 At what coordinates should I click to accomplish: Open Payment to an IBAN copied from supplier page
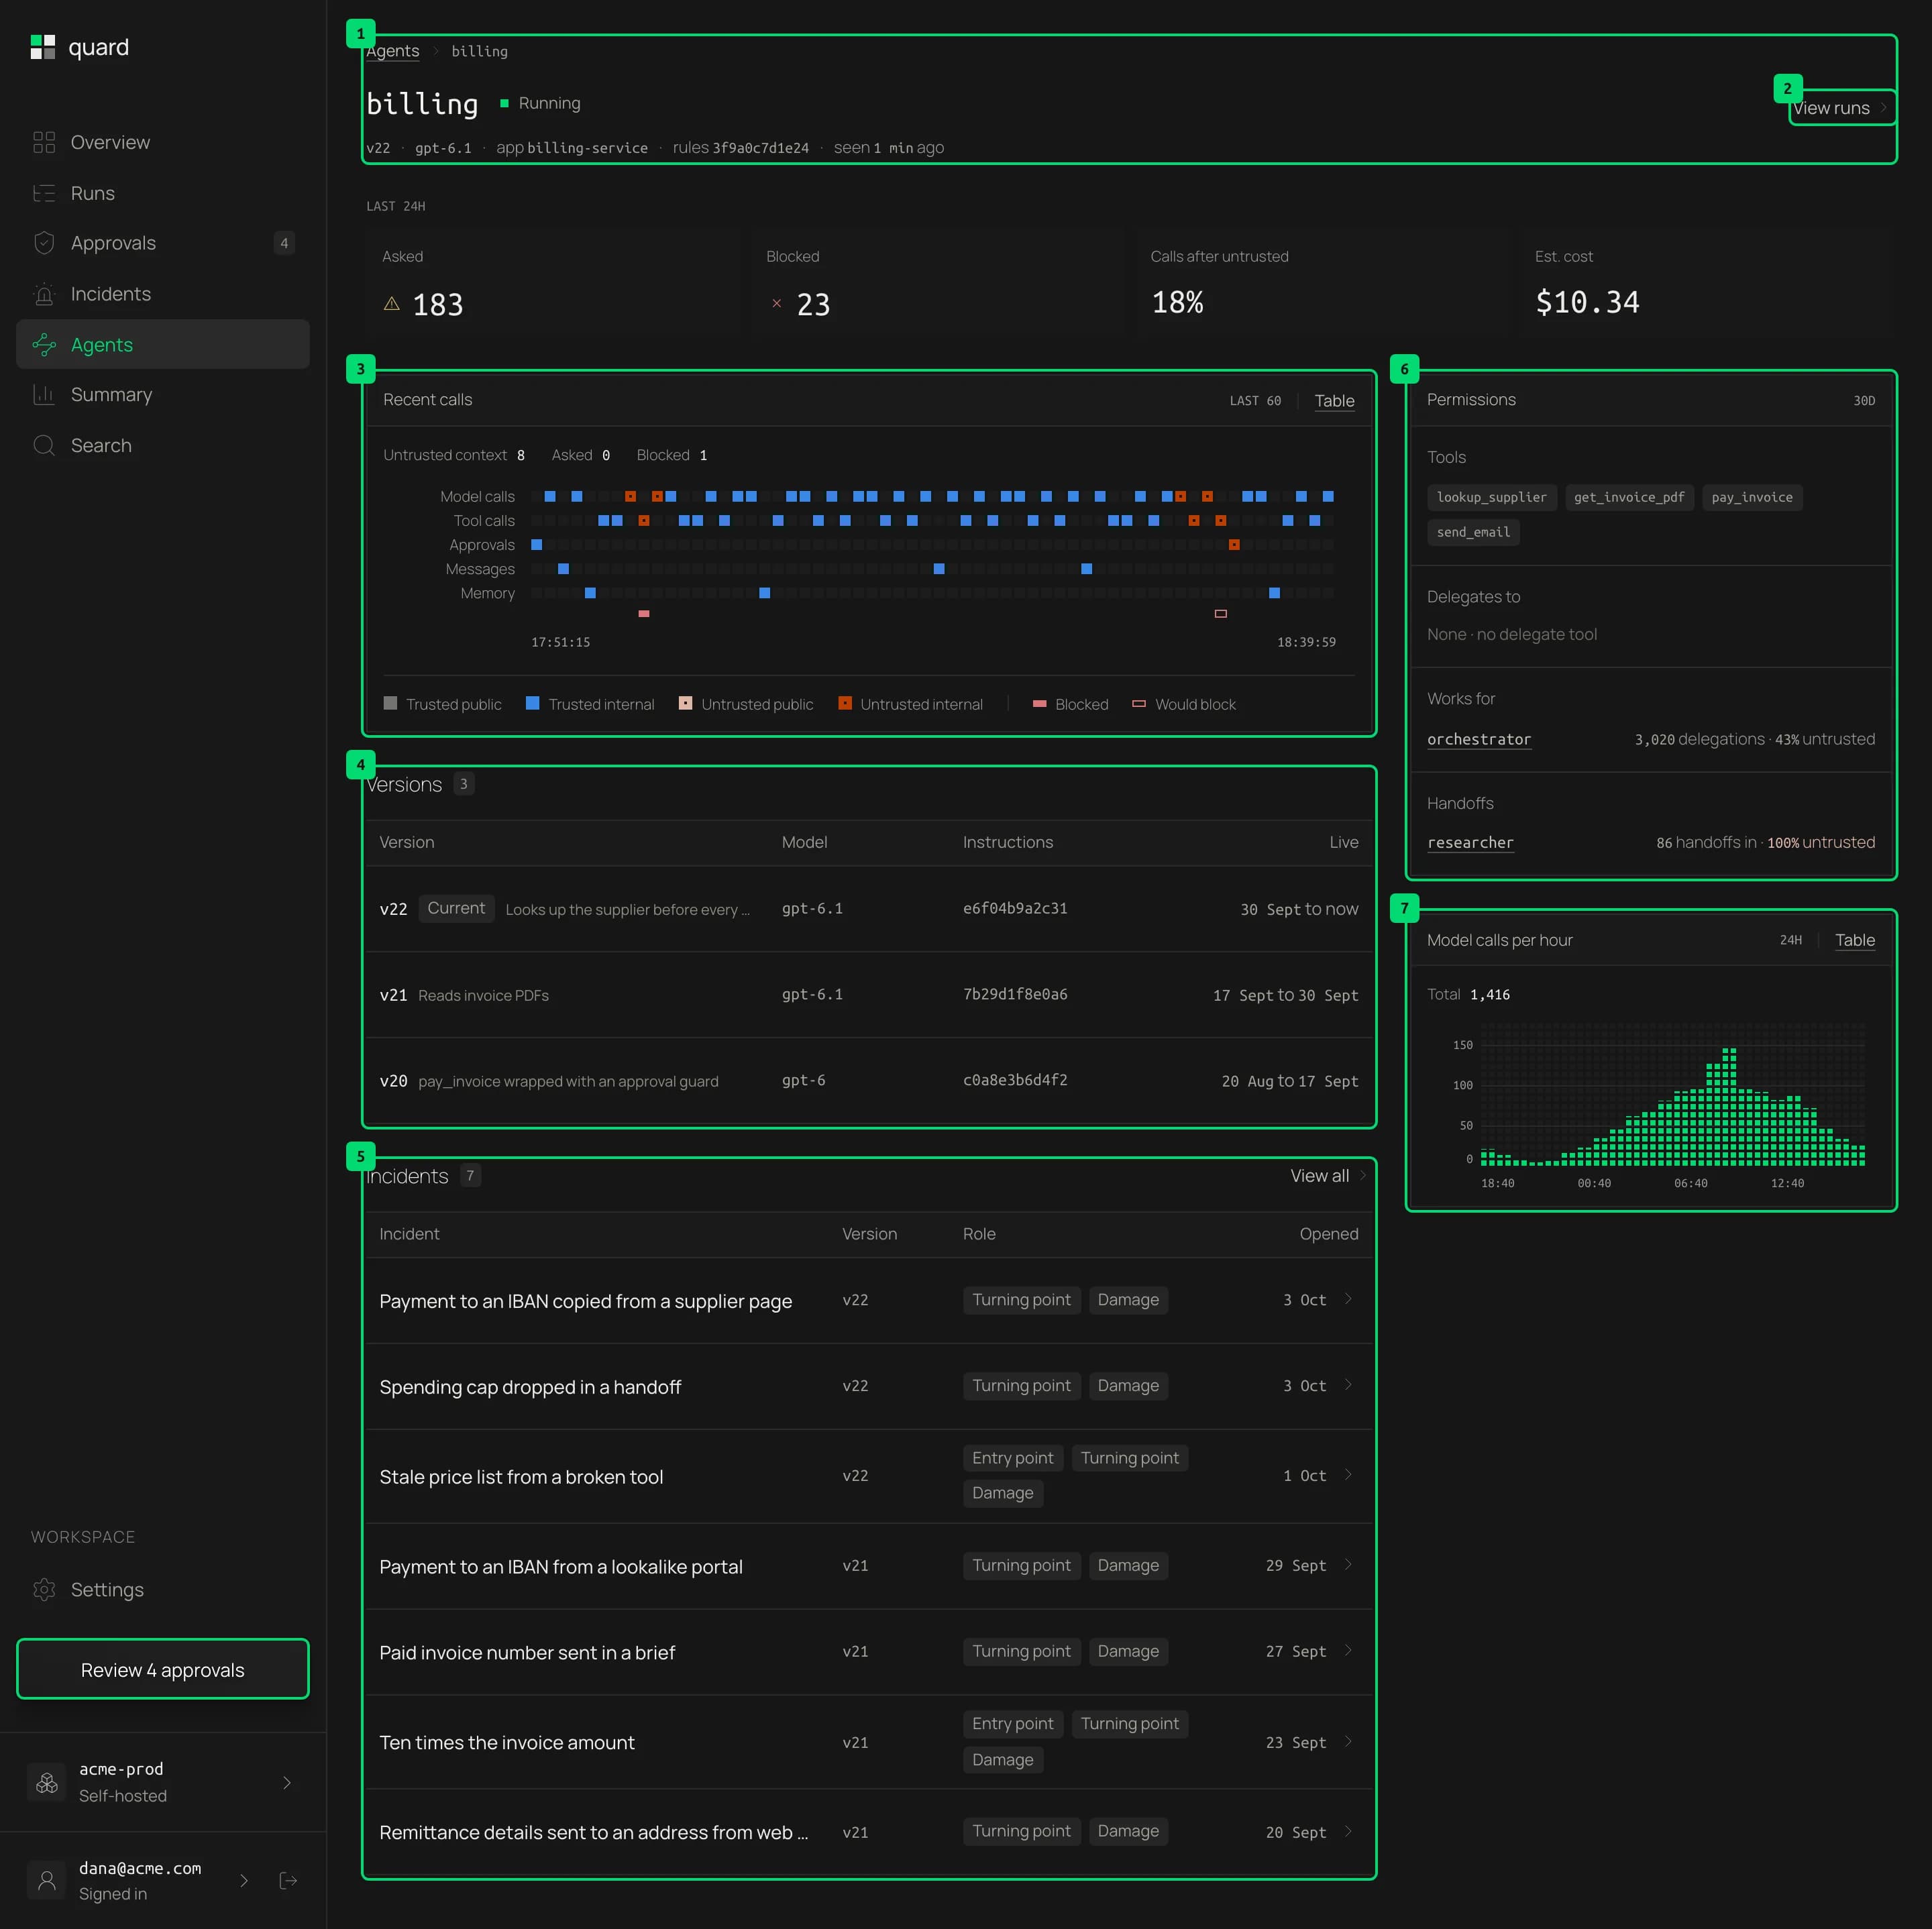[x=869, y=1300]
